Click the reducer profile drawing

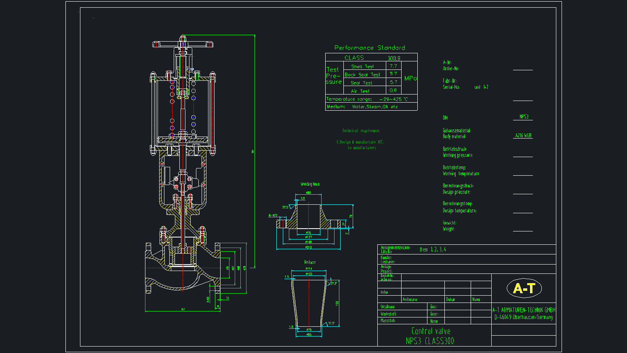click(x=309, y=303)
